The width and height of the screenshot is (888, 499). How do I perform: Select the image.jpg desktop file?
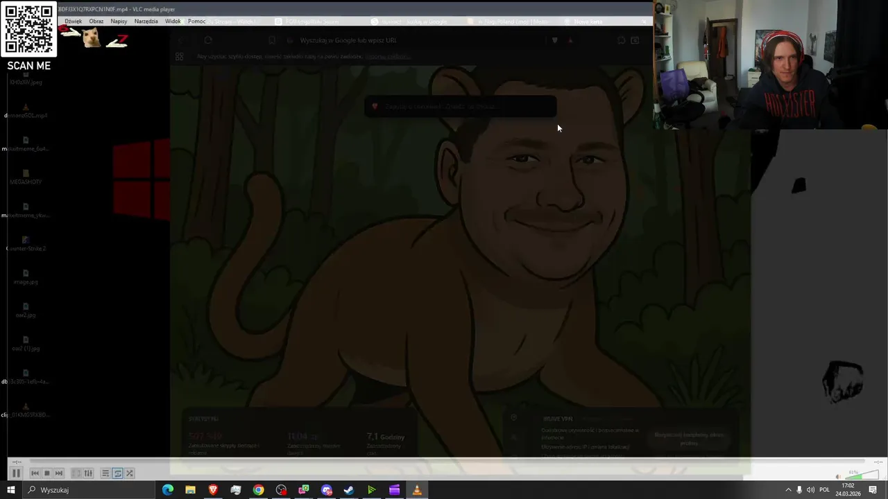point(26,277)
